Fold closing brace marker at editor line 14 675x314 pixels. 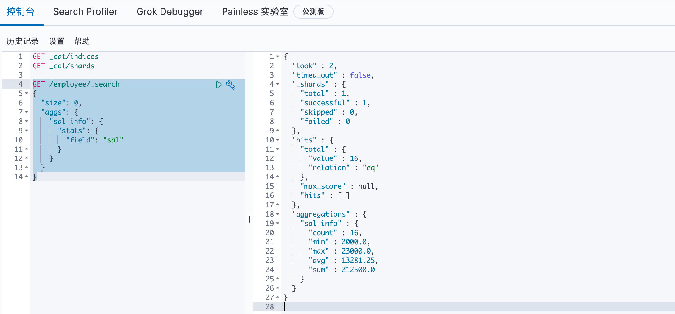27,177
